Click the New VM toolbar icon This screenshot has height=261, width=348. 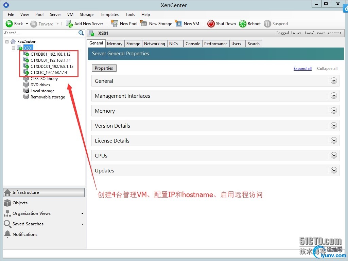coord(179,23)
